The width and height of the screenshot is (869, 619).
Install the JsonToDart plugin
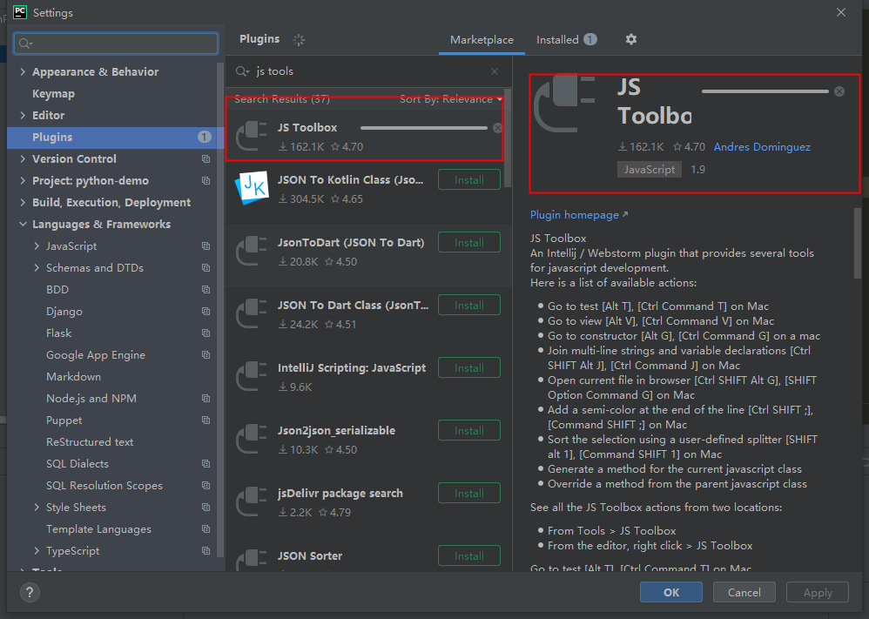(x=468, y=243)
